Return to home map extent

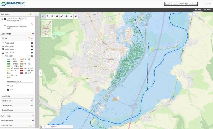coord(76,16)
